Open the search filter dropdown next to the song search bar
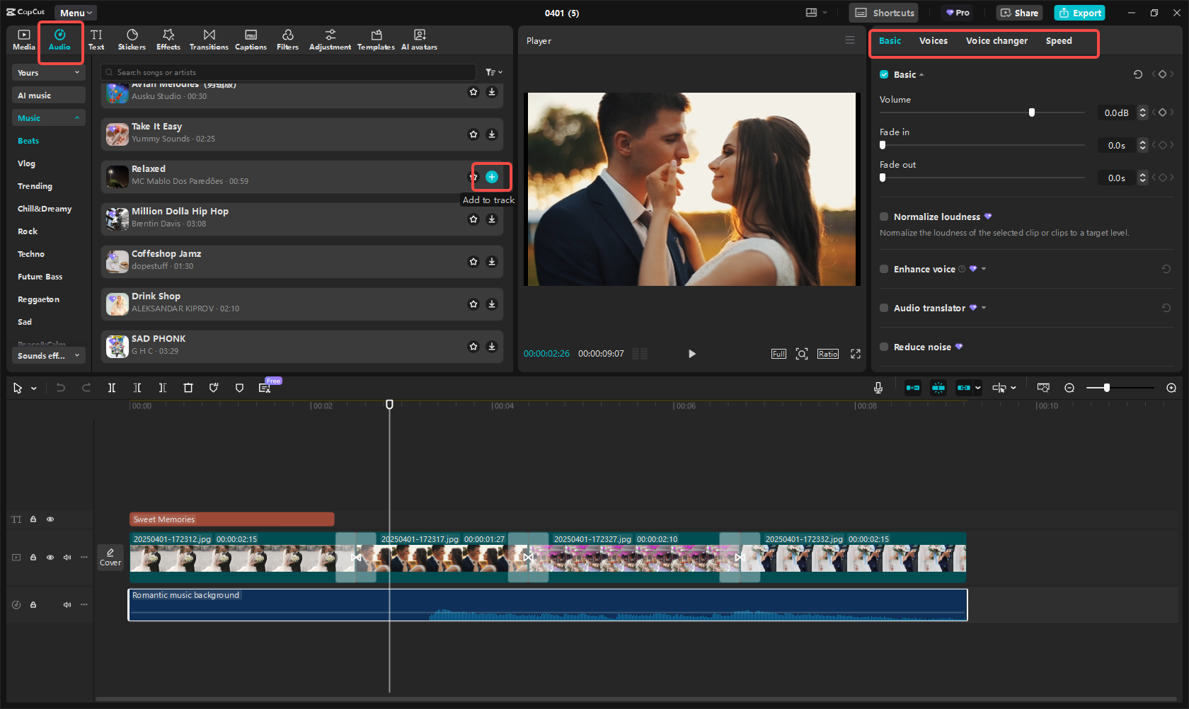 pyautogui.click(x=493, y=71)
